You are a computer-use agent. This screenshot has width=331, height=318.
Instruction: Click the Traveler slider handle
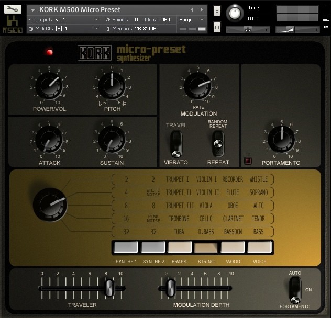click(109, 288)
